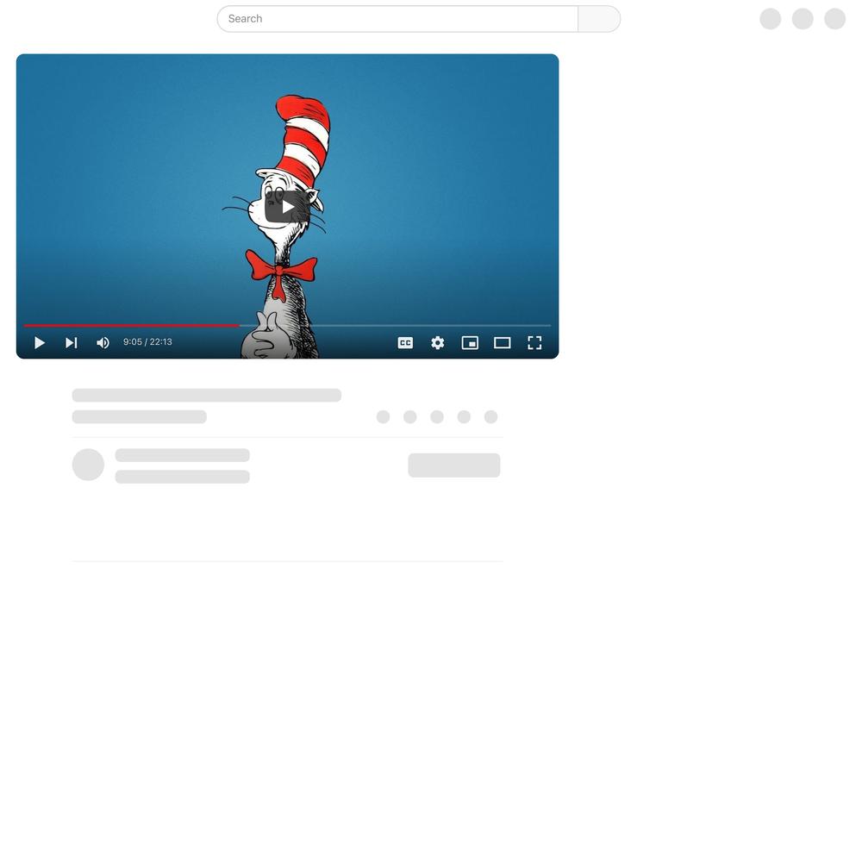Switch to theater mode
The width and height of the screenshot is (862, 862).
pyautogui.click(x=502, y=343)
